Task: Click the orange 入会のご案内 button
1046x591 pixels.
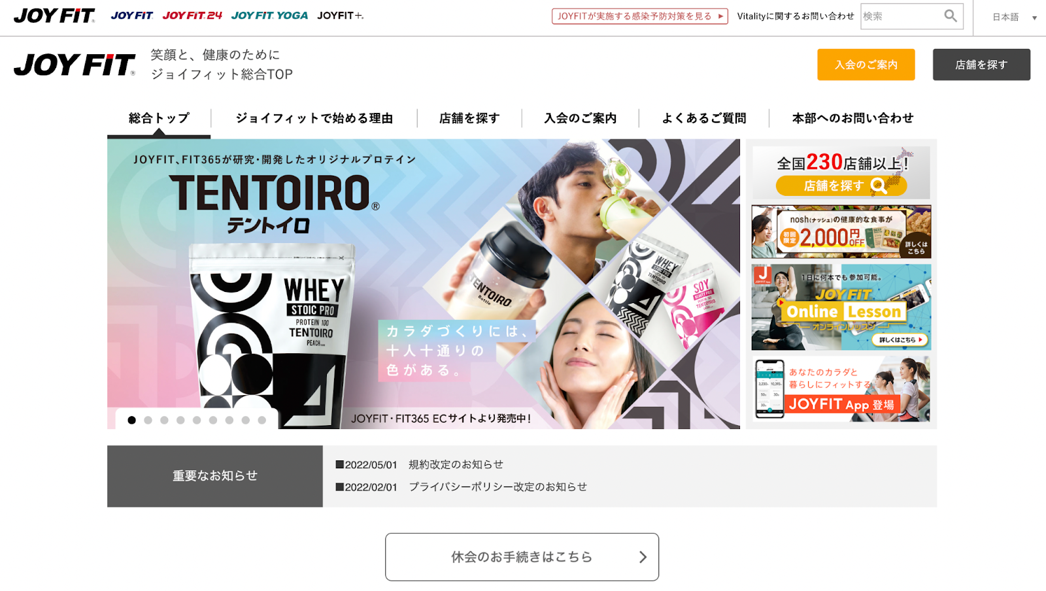Action: point(866,65)
